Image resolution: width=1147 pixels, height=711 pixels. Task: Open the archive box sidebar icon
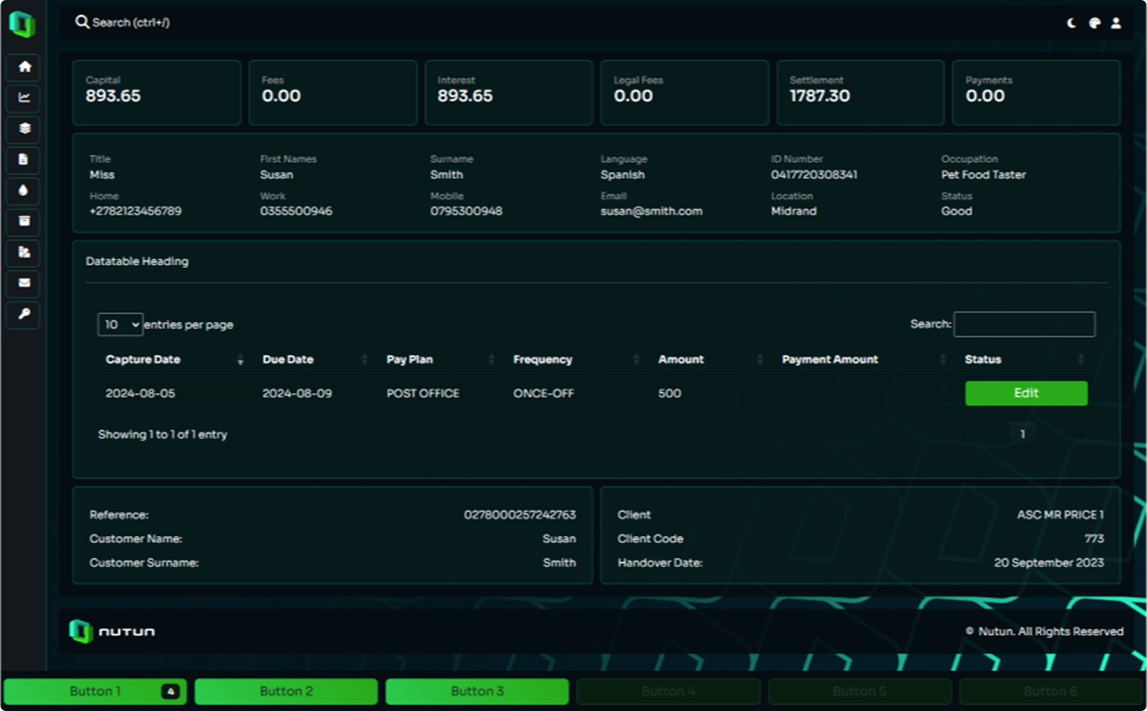[x=24, y=221]
